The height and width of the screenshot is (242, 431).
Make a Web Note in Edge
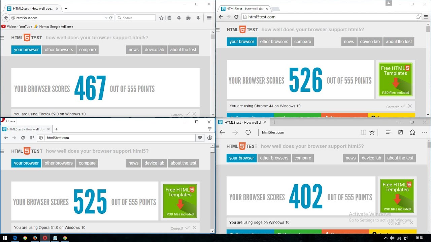point(400,132)
